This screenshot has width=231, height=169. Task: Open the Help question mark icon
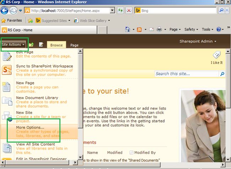219,29
